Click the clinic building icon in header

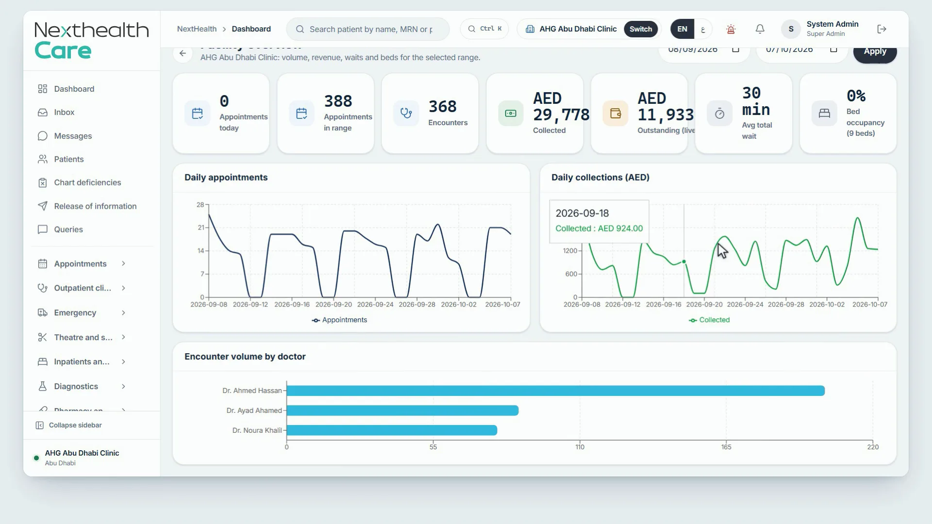click(530, 29)
